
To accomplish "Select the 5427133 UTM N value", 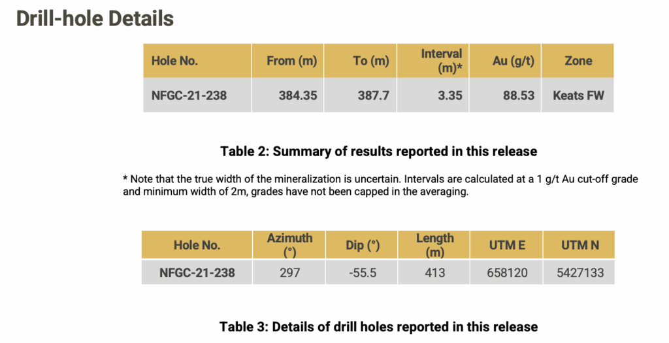I will click(x=578, y=272).
